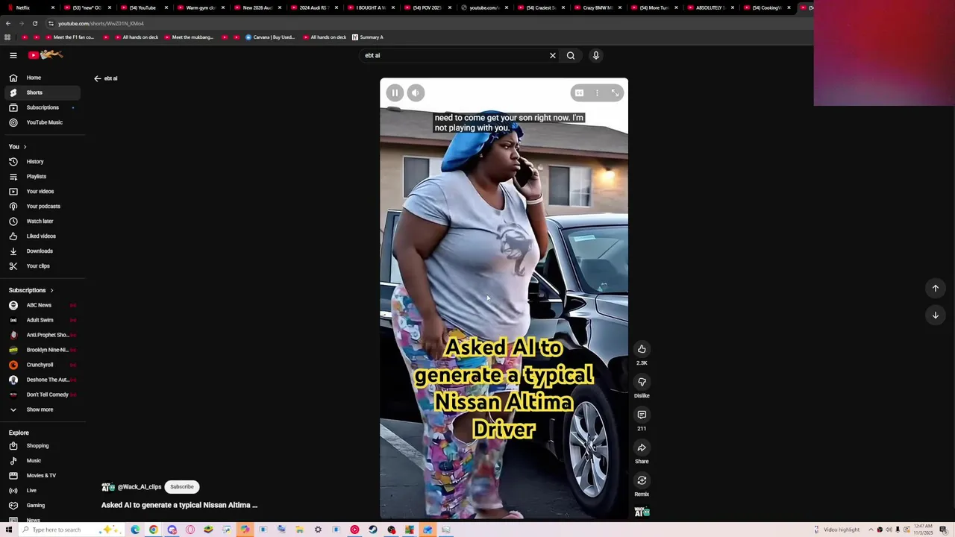Image resolution: width=955 pixels, height=537 pixels.
Task: Open Shopping under Explore
Action: pyautogui.click(x=43, y=446)
